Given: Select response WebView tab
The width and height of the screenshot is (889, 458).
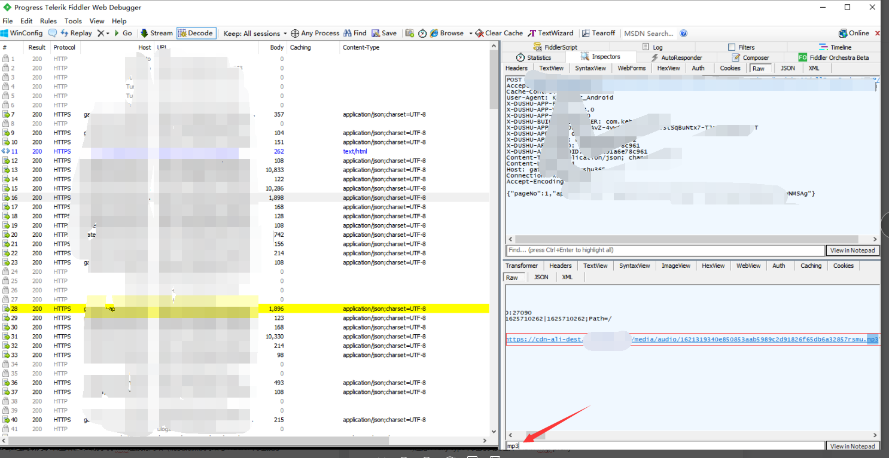Looking at the screenshot, I should [x=748, y=265].
